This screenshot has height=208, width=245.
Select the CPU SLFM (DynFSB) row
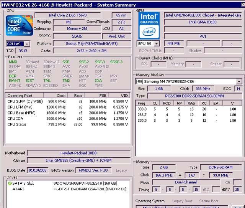68,101
